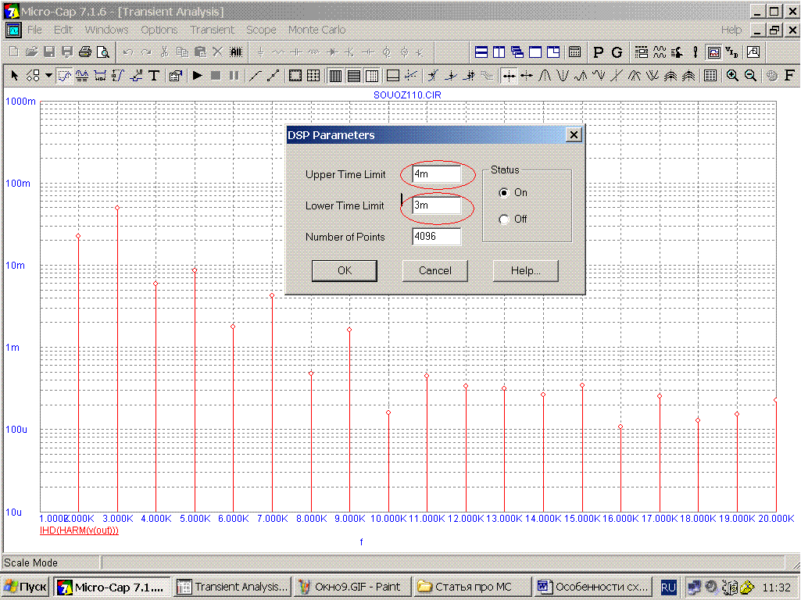
Task: Click the zoom in magnifier icon
Action: [732, 76]
